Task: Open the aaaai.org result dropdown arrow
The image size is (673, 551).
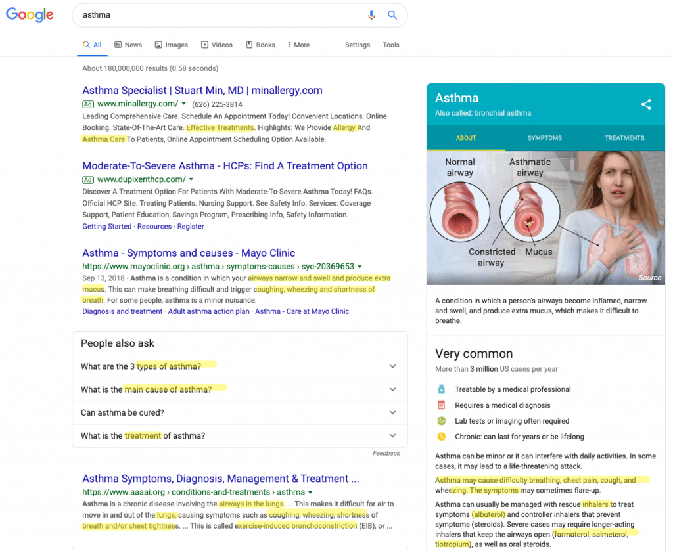Action: point(310,493)
